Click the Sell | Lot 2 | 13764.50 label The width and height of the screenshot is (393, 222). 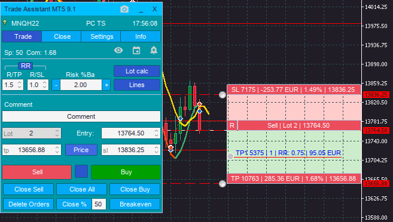click(x=299, y=125)
